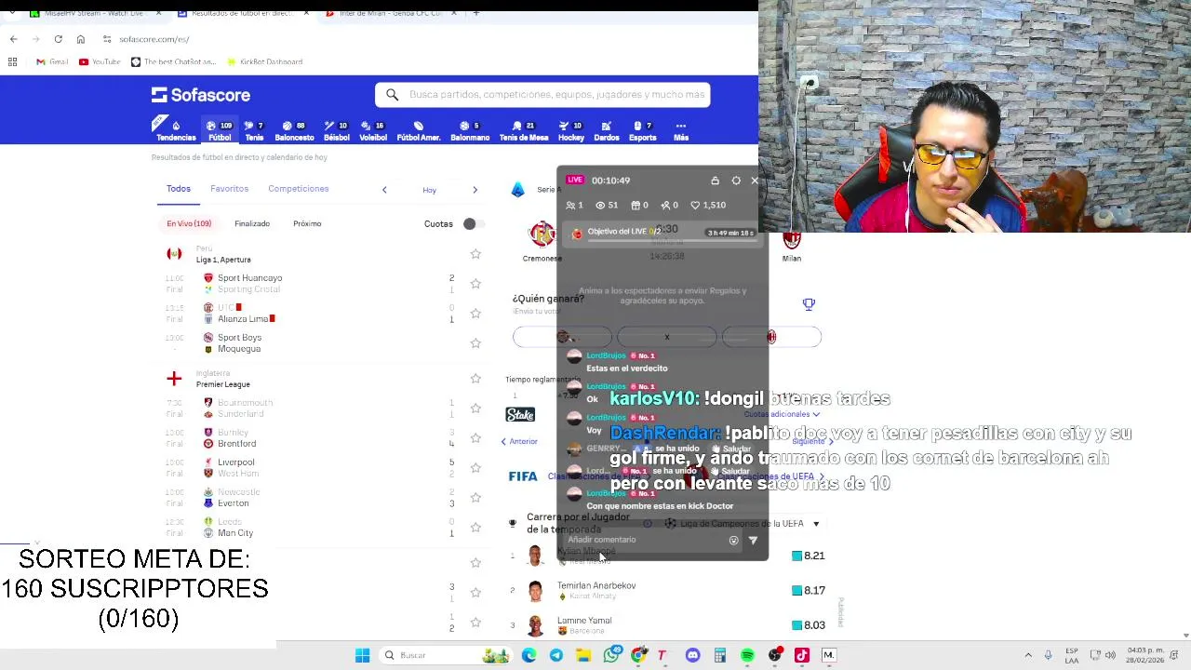Image resolution: width=1191 pixels, height=670 pixels.
Task: Favorite the Sport Huancayo vs Sporting Cristal match
Action: (475, 284)
